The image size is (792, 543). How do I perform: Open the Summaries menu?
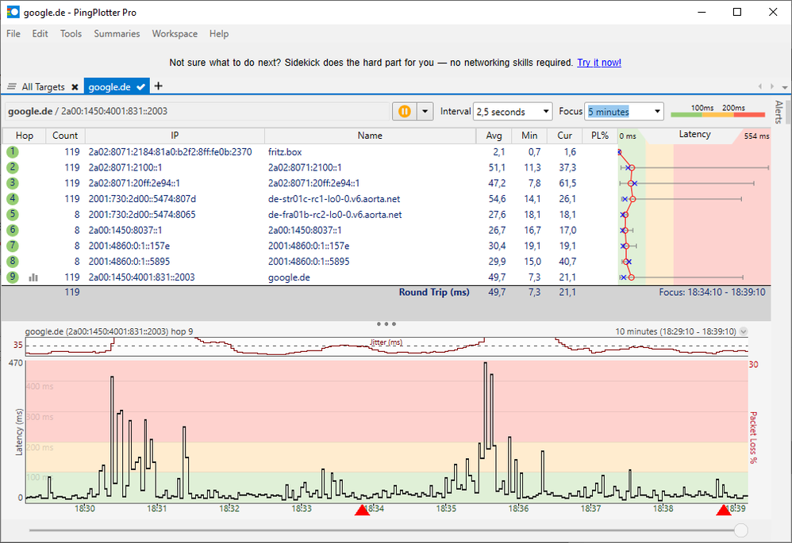(x=117, y=34)
